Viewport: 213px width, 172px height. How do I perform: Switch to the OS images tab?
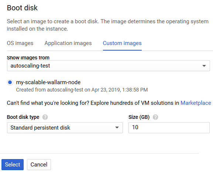[20, 43]
